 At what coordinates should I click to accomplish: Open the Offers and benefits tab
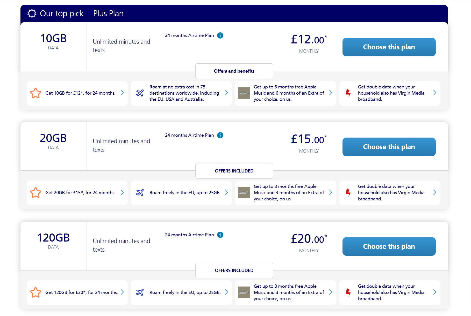click(234, 71)
